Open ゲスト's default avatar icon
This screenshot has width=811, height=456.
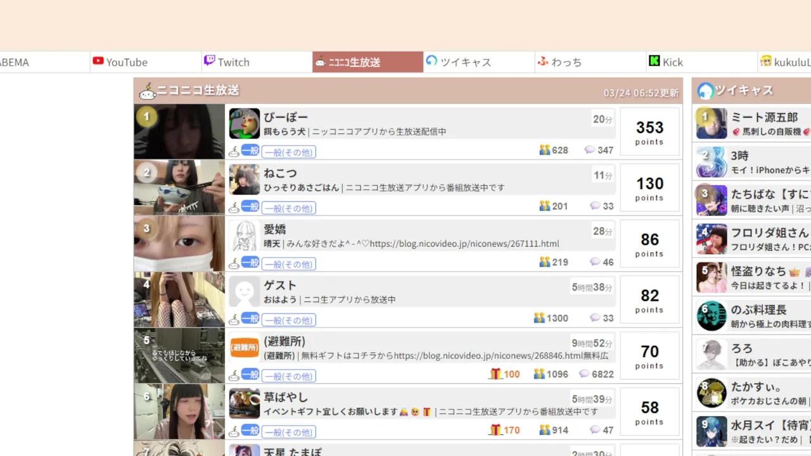click(245, 292)
